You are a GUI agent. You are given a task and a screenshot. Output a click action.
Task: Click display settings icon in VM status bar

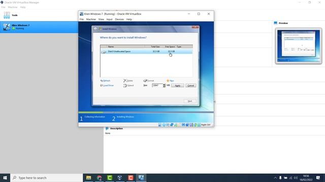183,125
